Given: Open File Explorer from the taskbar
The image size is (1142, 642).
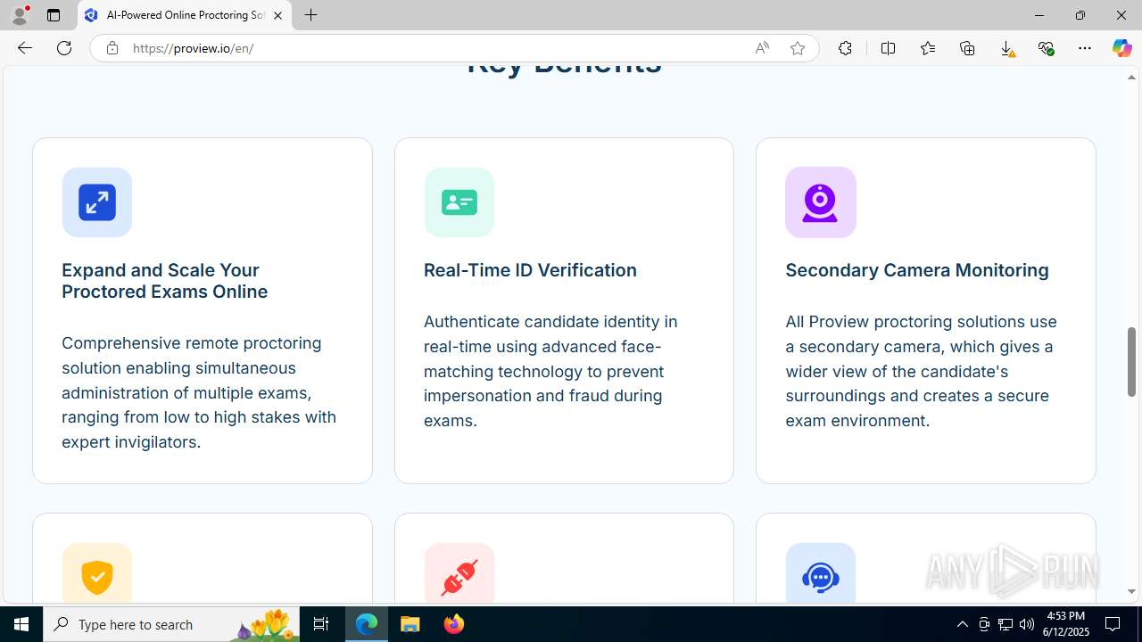Looking at the screenshot, I should coord(410,624).
